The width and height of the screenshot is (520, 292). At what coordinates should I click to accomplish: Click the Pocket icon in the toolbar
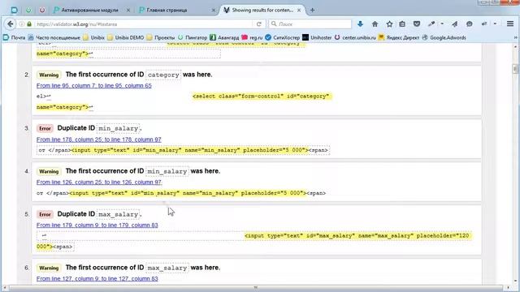click(417, 24)
